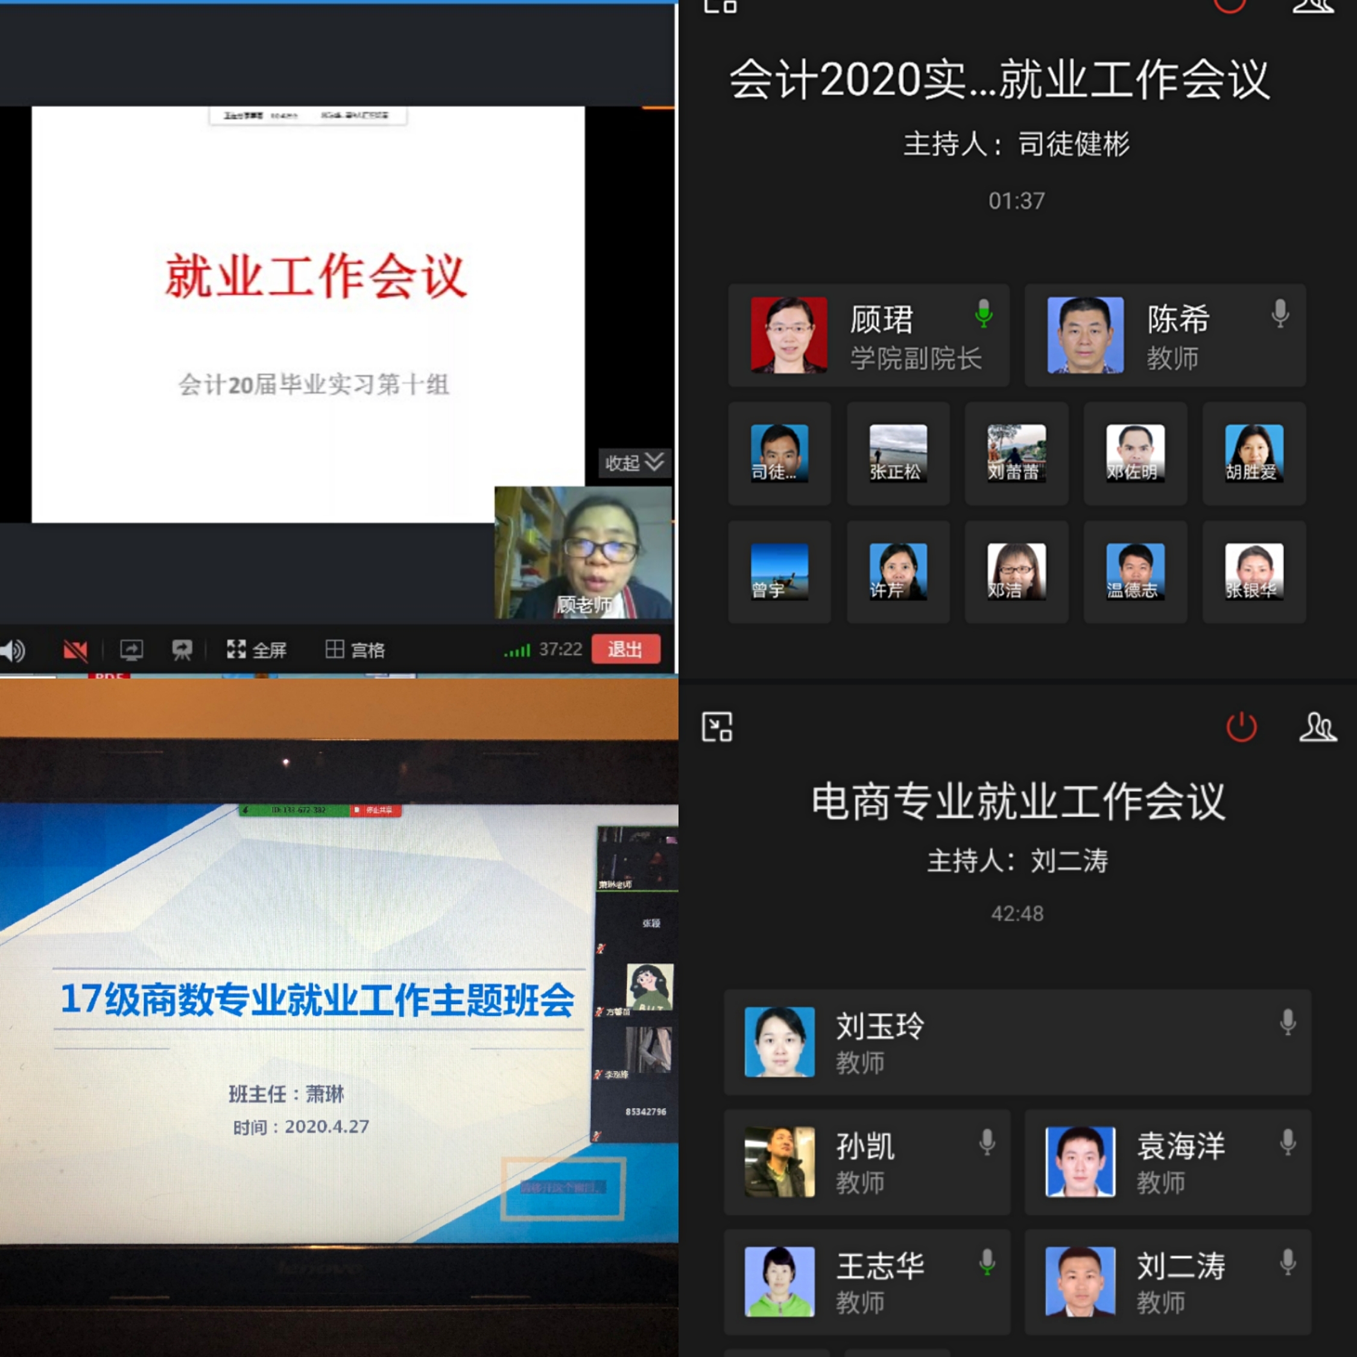Click the 主持人：司徒健彬 host label

tap(1016, 144)
